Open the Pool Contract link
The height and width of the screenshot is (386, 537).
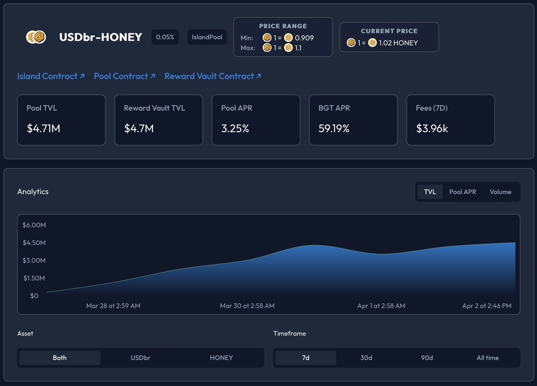pyautogui.click(x=125, y=76)
